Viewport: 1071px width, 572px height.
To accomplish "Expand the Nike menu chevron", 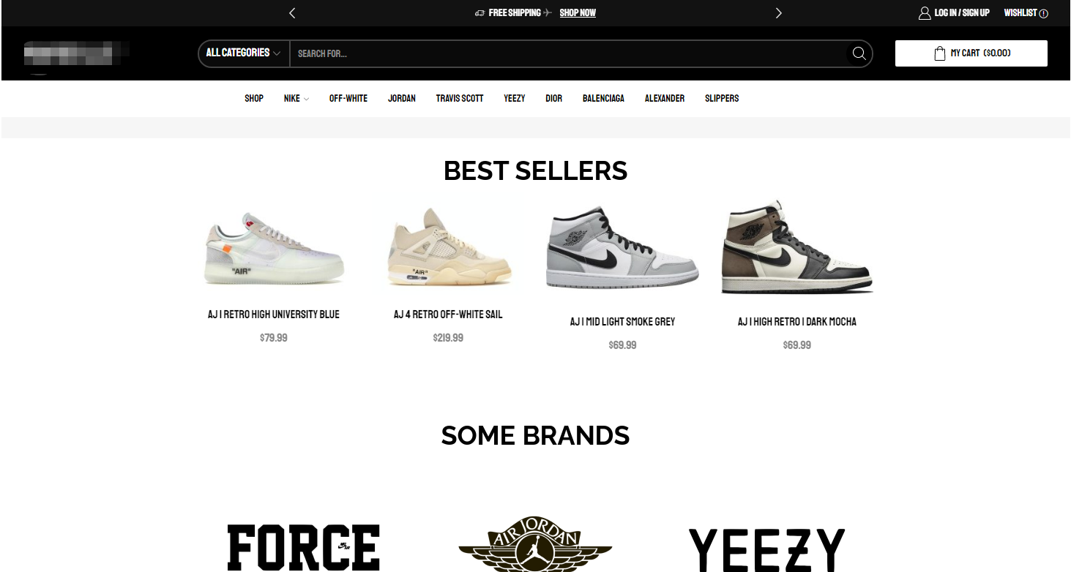I will 306,99.
